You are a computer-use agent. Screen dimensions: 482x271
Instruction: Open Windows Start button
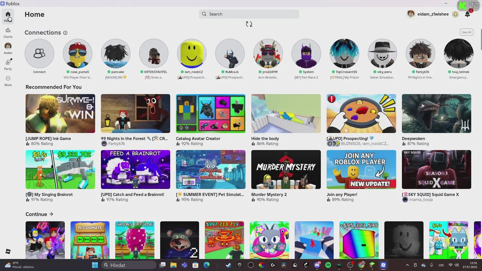tap(95, 265)
